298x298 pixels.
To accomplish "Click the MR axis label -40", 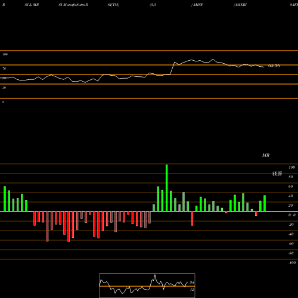I will click(291, 234).
